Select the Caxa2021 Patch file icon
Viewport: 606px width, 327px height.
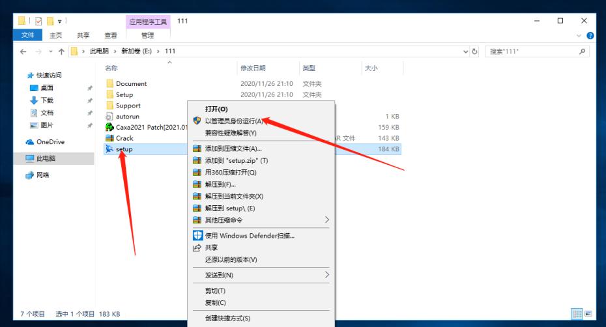point(109,127)
